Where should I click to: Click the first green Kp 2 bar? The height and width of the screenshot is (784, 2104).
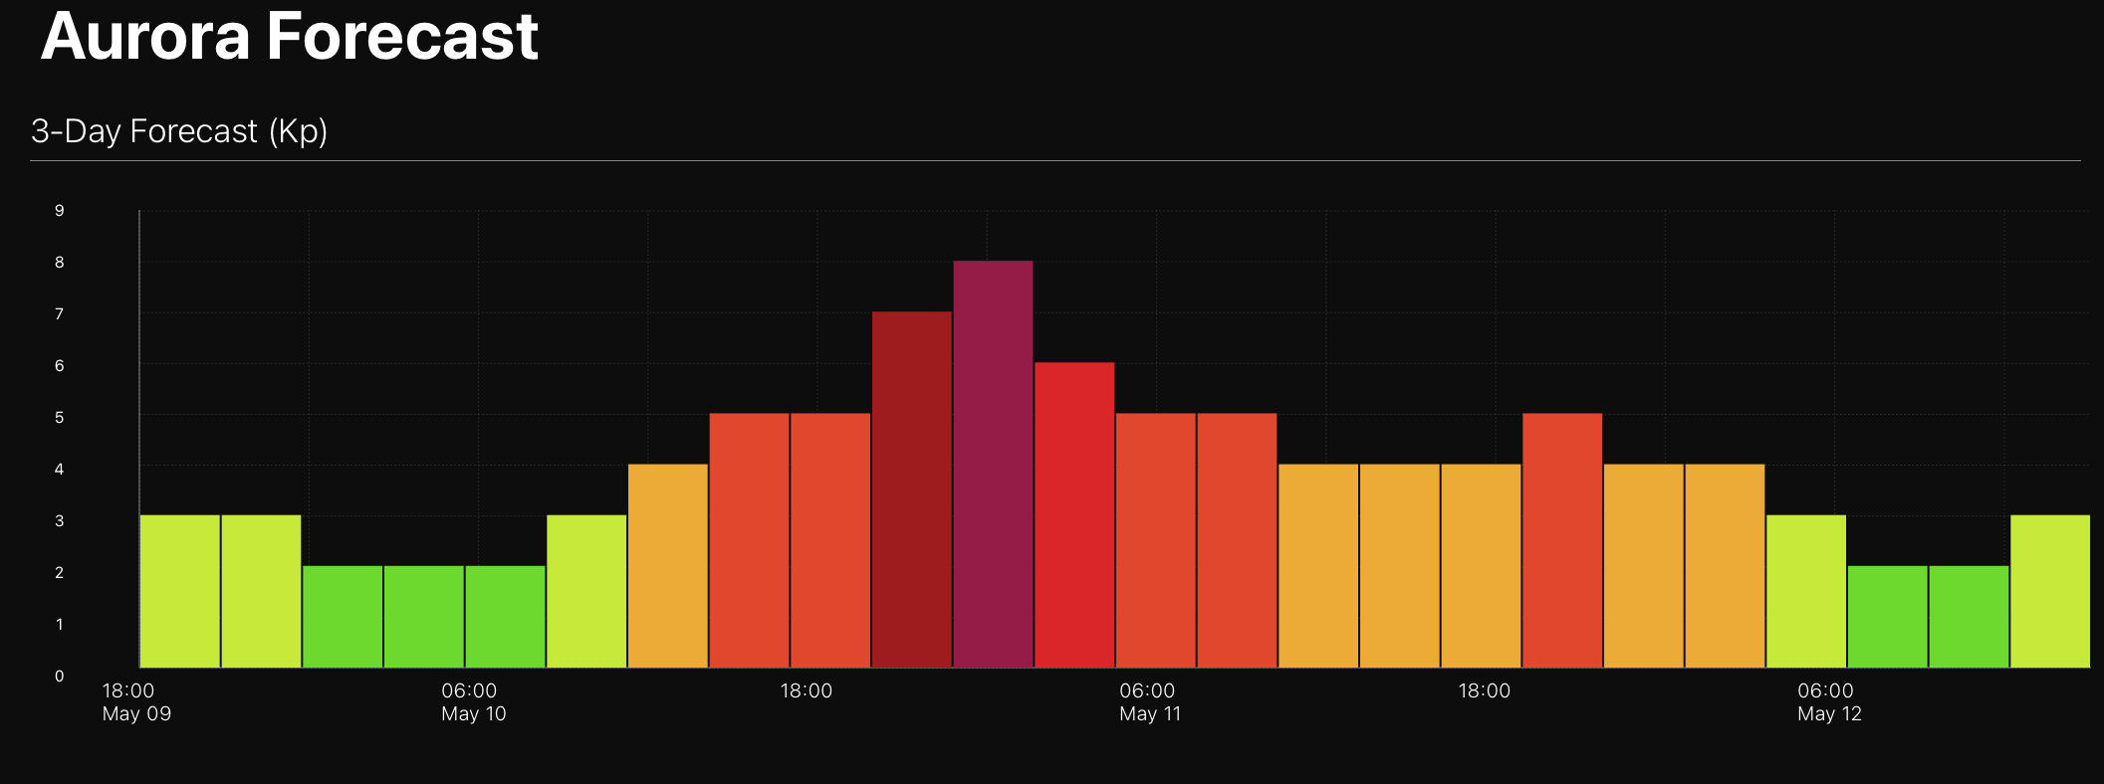(x=343, y=616)
